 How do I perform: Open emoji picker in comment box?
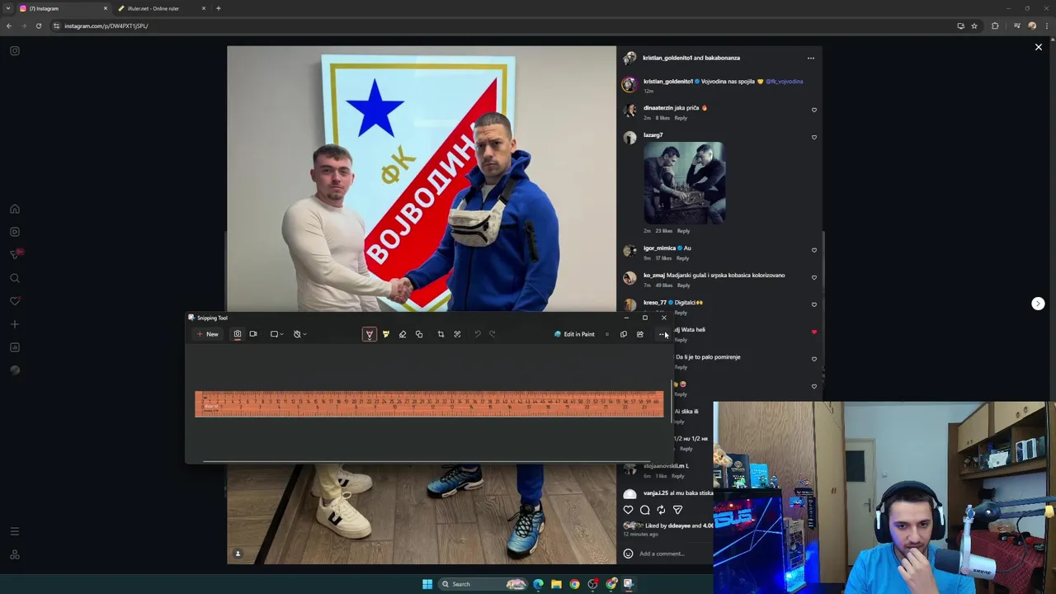(629, 554)
